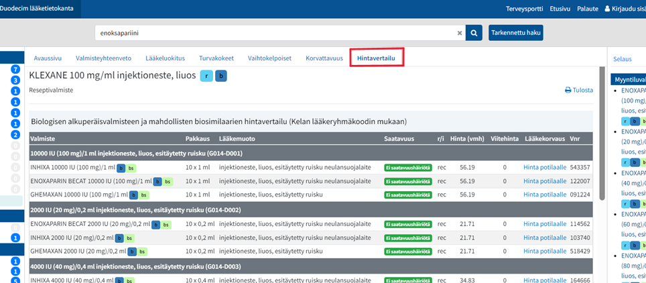
Task: Click Hinta potilaalle for Vnr 103740
Action: pyautogui.click(x=545, y=237)
